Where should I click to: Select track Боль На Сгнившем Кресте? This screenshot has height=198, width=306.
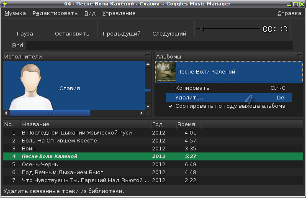coord(153,141)
